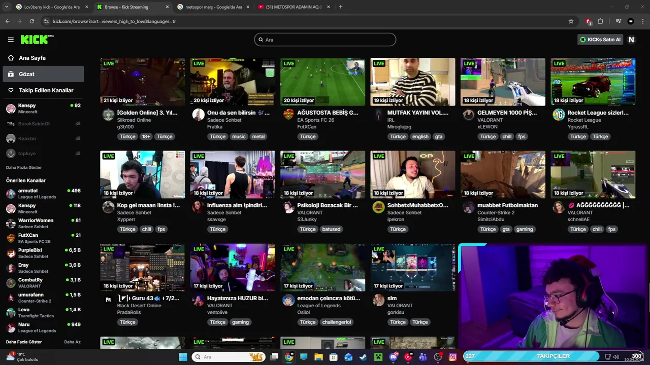This screenshot has height=365, width=650.
Task: Open umurafann channel in sidebar
Action: pos(43,298)
